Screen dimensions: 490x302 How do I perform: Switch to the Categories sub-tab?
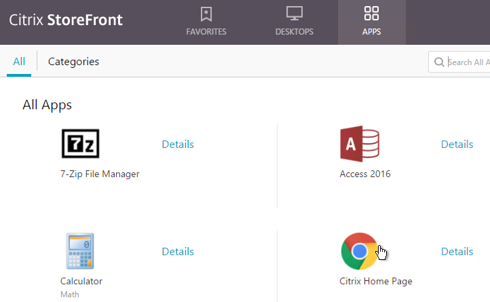[x=73, y=62]
